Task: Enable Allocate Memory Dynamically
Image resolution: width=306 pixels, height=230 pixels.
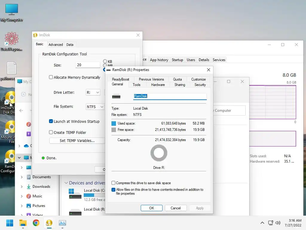Action: click(51, 77)
